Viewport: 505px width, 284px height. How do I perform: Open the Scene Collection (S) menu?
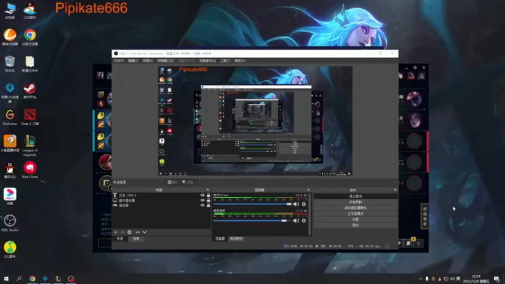coord(208,61)
